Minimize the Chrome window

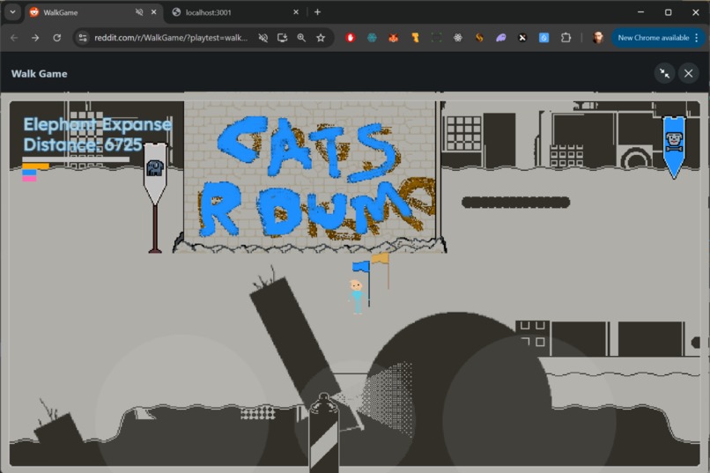coord(640,12)
